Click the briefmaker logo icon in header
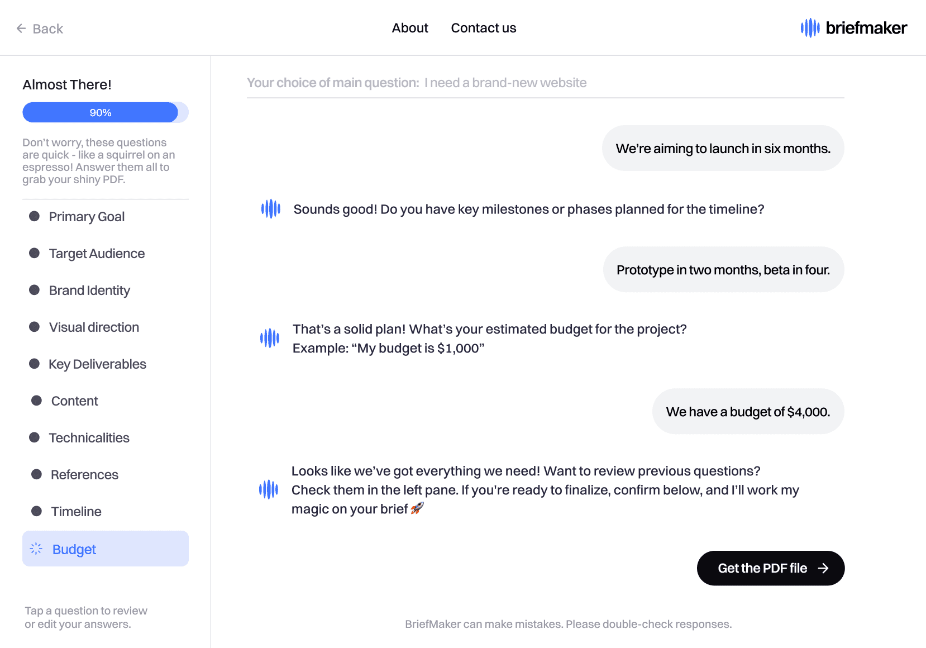This screenshot has width=926, height=648. [x=810, y=28]
